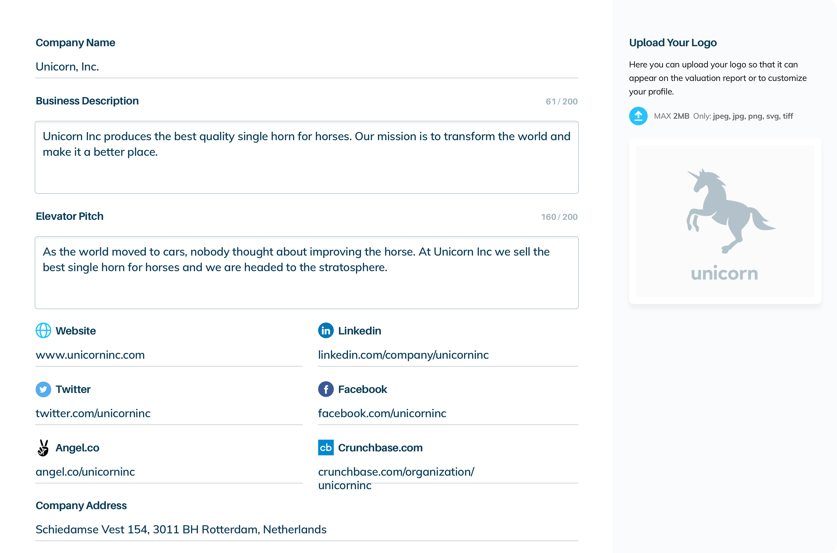Click the Facebook label text

362,389
